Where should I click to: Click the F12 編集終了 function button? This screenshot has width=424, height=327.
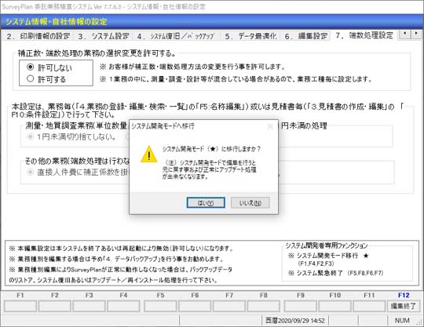point(403,306)
